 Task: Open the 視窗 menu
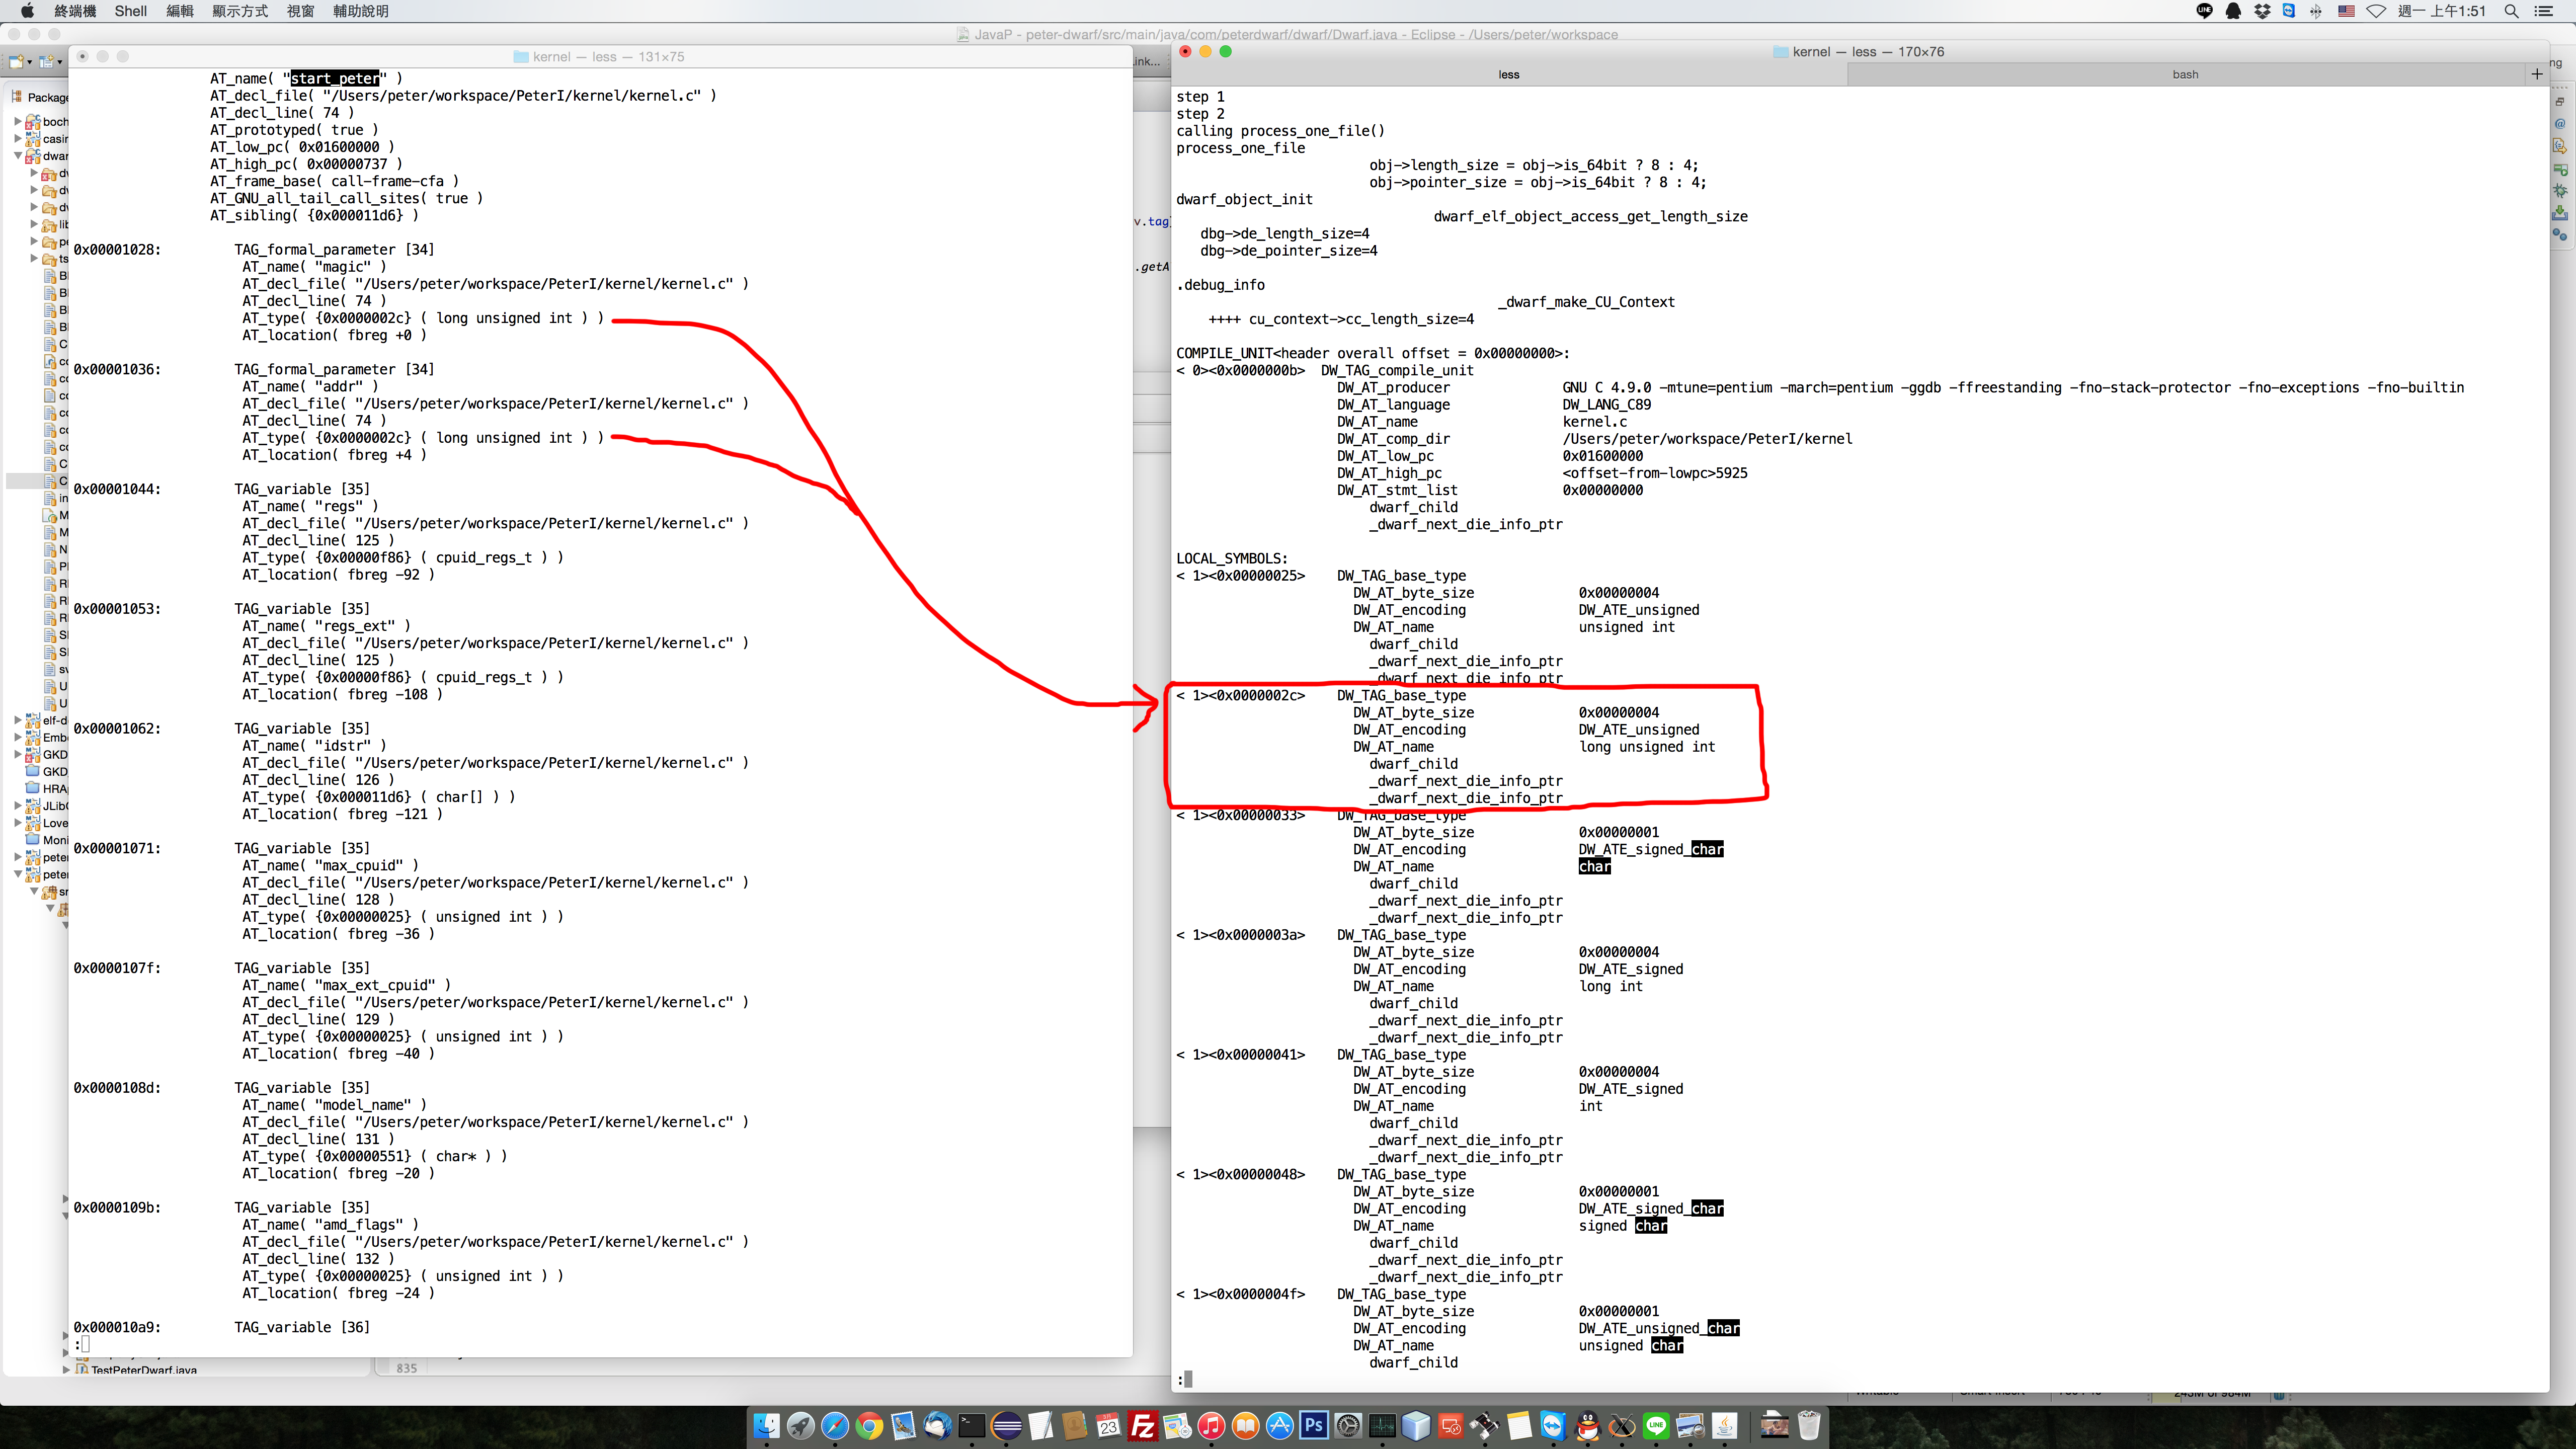(x=300, y=11)
